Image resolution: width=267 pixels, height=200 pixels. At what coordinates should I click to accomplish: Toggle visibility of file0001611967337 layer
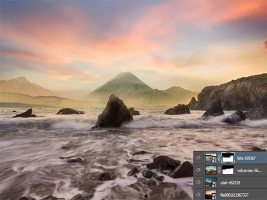tap(198, 194)
